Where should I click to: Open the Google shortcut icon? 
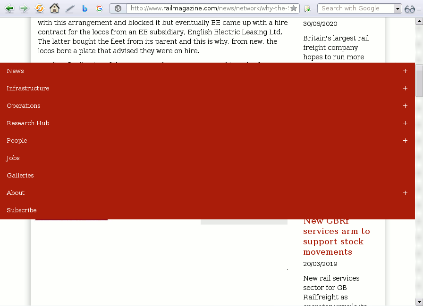click(99, 8)
